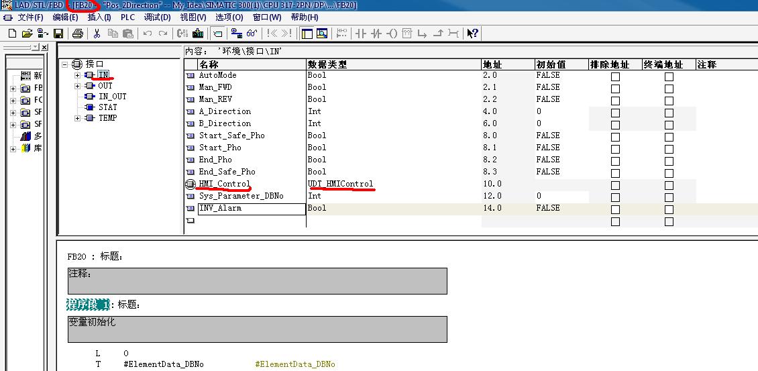Click the context help arrow icon
This screenshot has height=371, width=758.
pyautogui.click(x=472, y=34)
